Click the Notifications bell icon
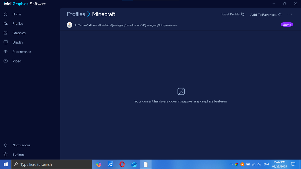This screenshot has height=169, width=301. [5, 145]
